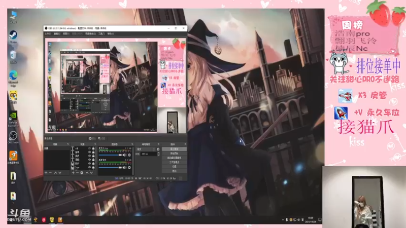Adjust the transition duration stepper arrows
The width and height of the screenshot is (406, 228).
tap(158, 154)
